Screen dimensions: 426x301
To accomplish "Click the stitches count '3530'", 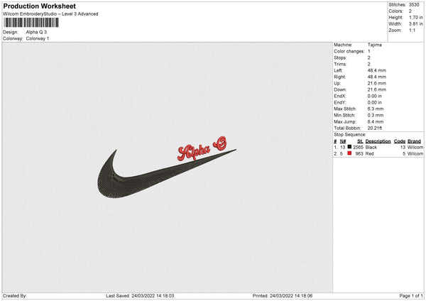I will pos(414,5).
